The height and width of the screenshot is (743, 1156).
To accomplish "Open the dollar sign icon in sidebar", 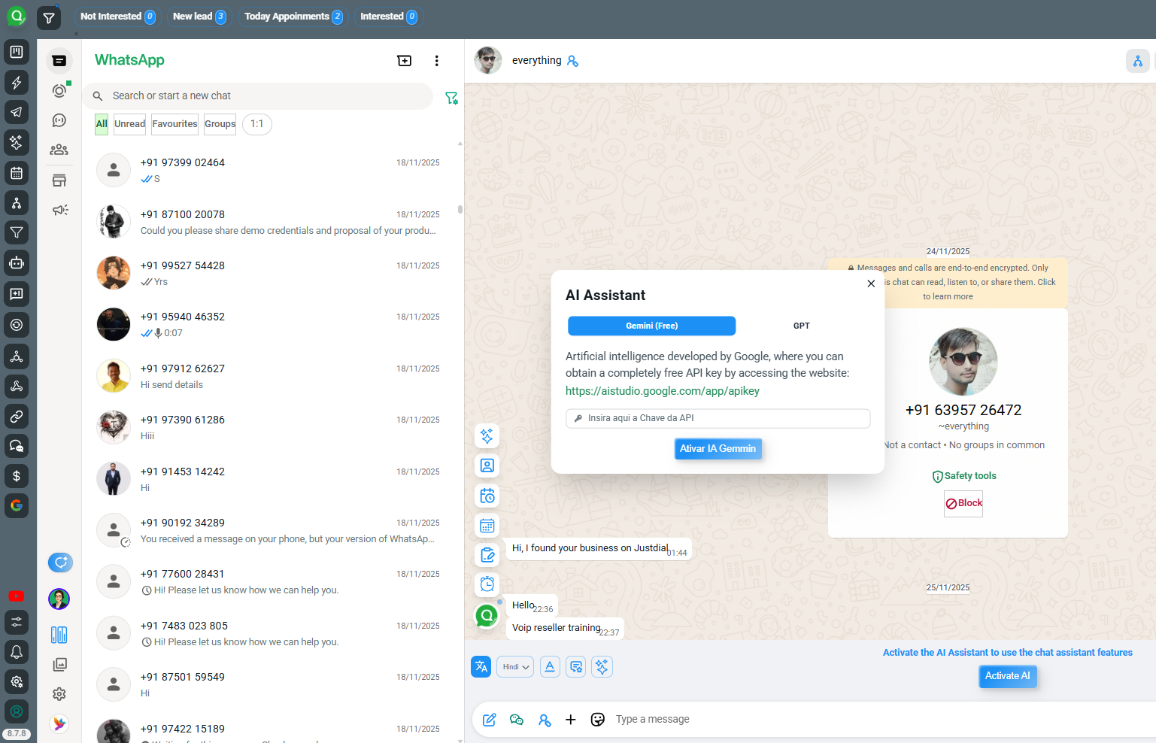I will pos(17,476).
